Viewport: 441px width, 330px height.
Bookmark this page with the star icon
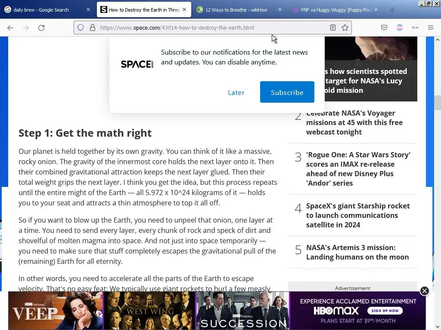click(345, 27)
